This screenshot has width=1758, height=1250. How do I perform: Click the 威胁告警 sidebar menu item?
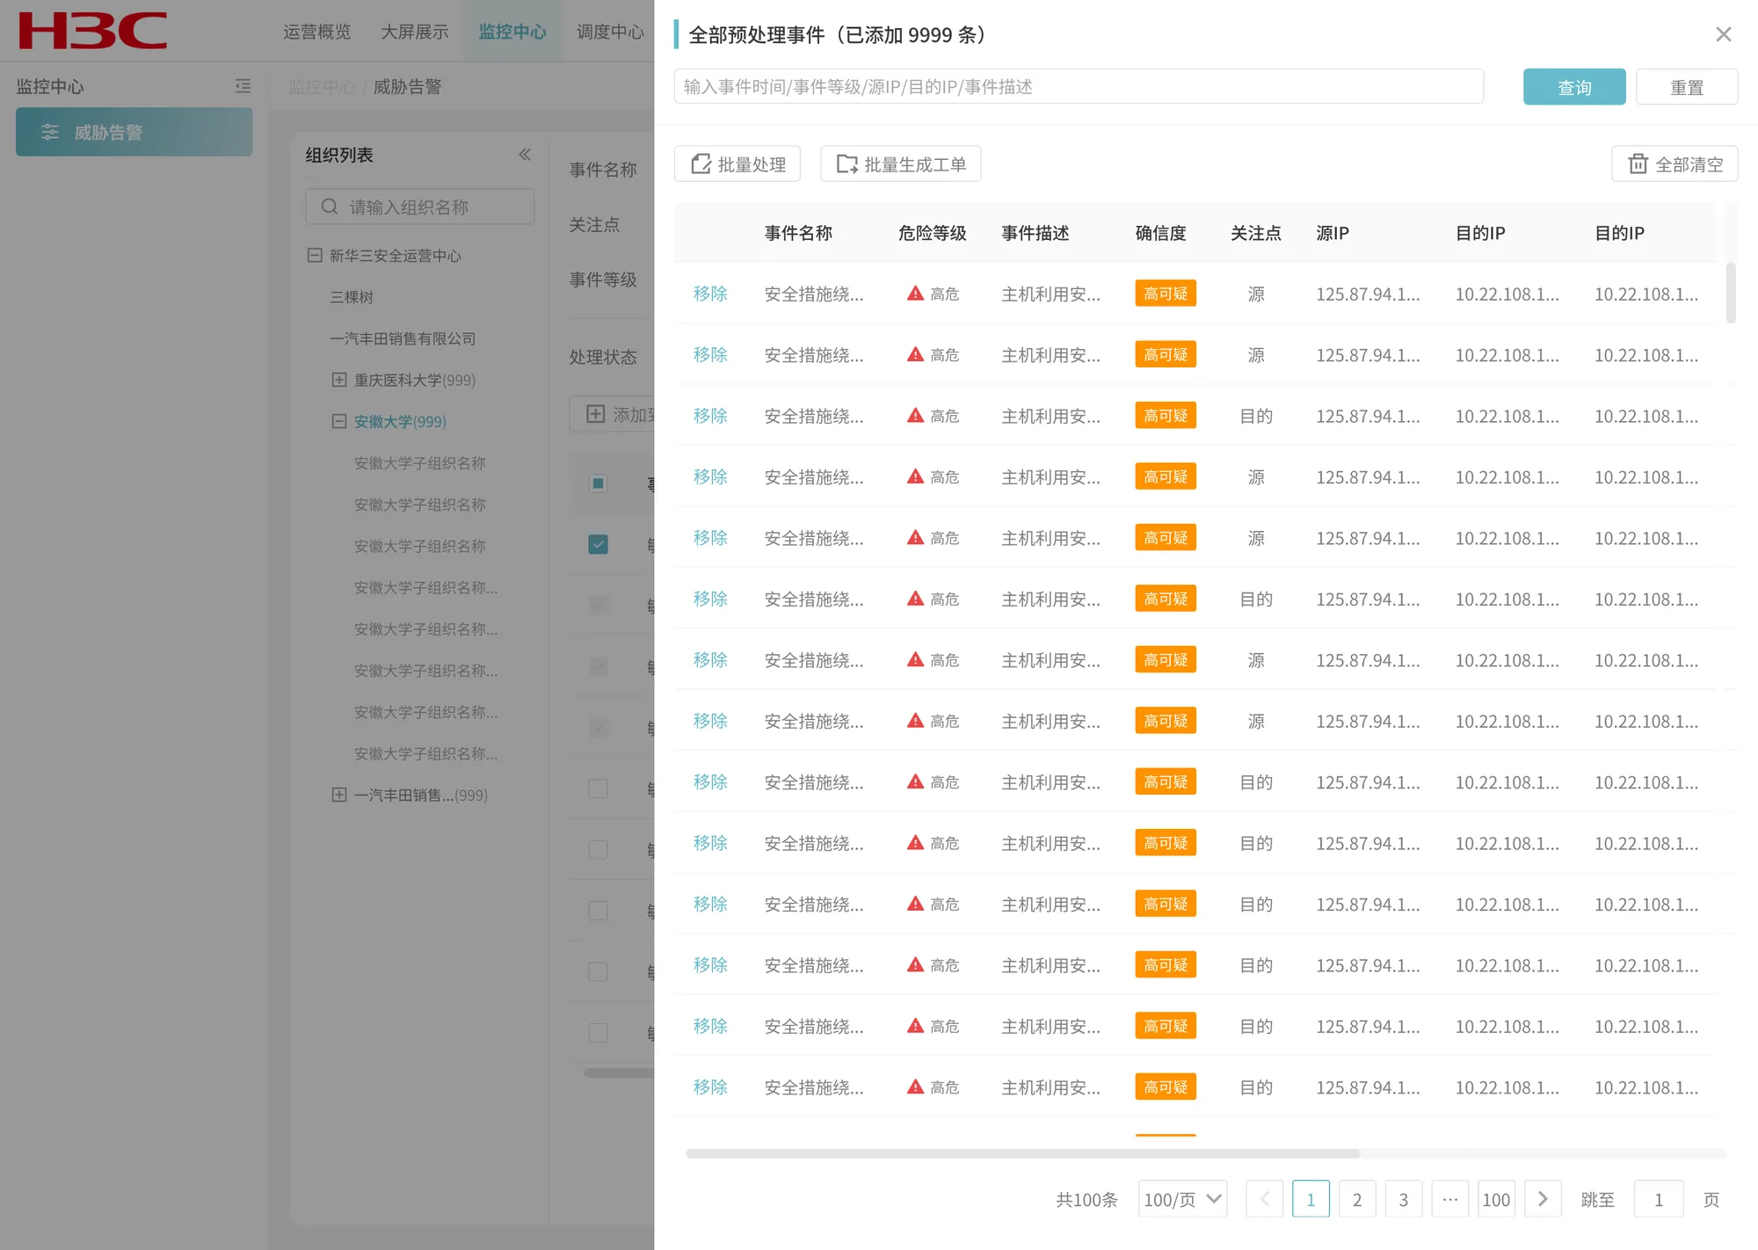click(134, 132)
